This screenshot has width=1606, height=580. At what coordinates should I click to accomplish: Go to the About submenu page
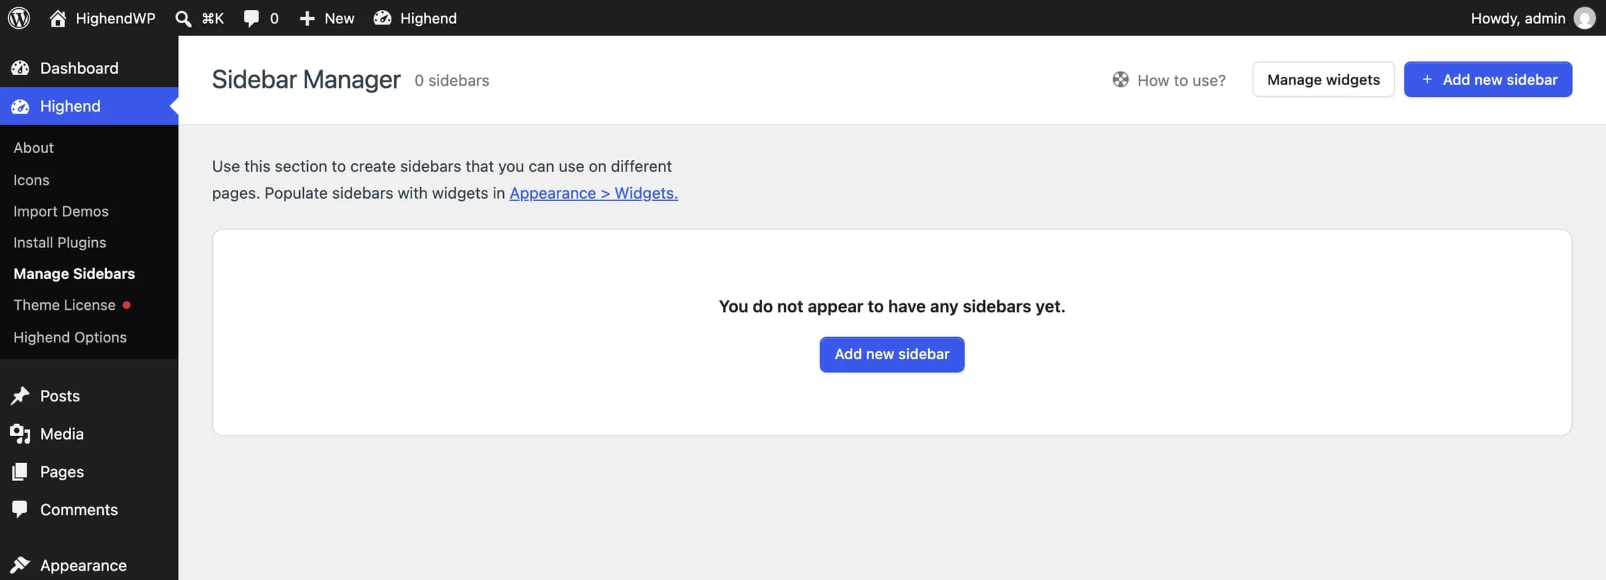click(x=33, y=148)
